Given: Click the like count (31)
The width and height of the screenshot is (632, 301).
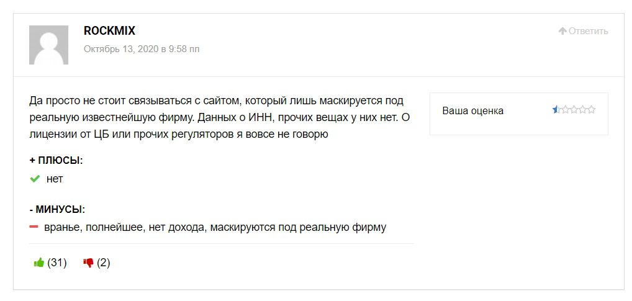Looking at the screenshot, I should coord(57,263).
